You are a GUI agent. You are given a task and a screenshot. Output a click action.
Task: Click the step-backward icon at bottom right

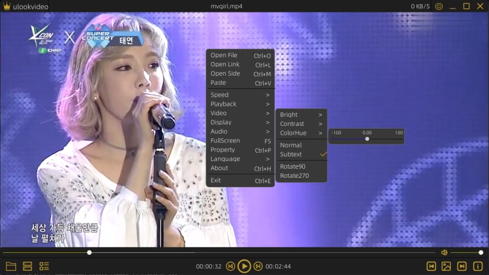(431, 266)
